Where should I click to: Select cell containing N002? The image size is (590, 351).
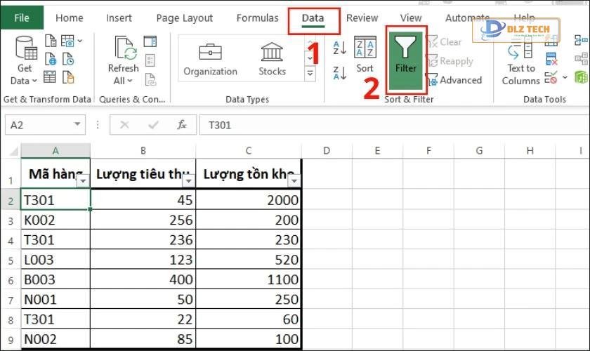point(55,339)
